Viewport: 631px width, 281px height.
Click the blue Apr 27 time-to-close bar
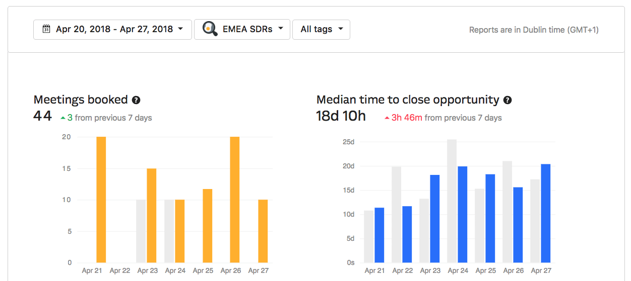[545, 213]
